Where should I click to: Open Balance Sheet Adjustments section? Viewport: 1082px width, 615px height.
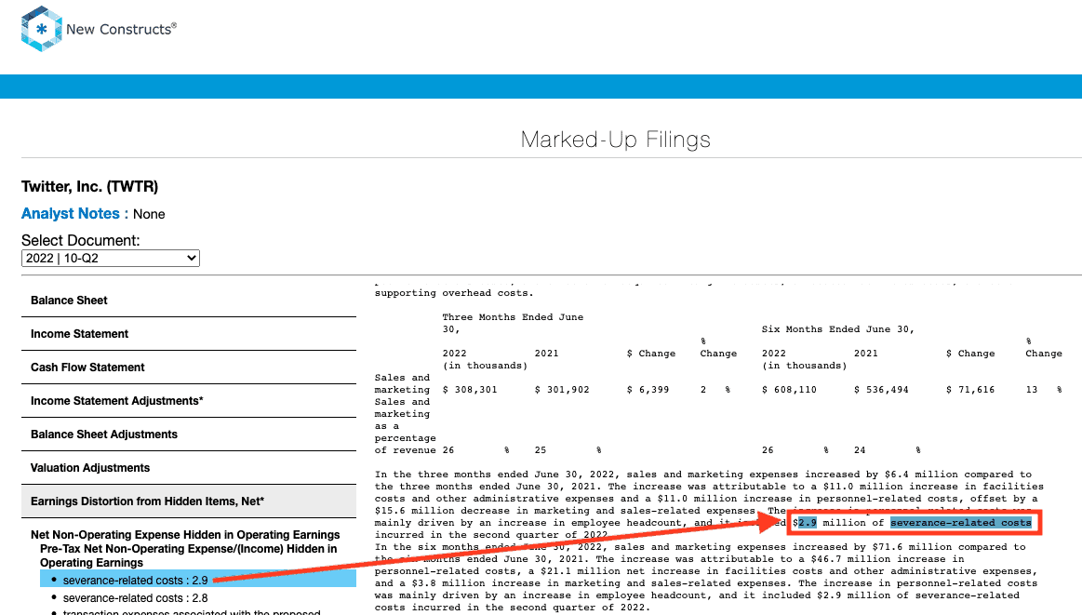pos(189,435)
